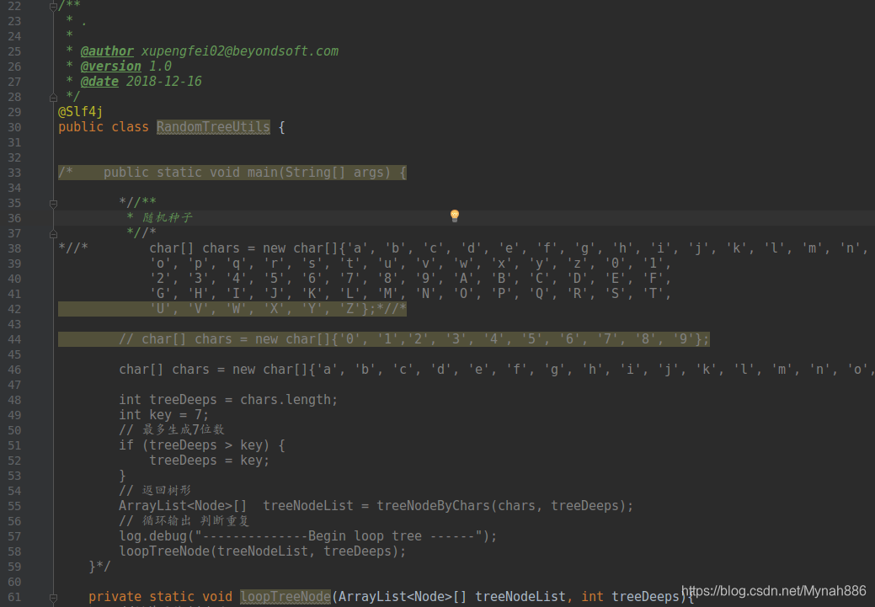This screenshot has width=875, height=607.
Task: Click the log.debug call on line 57
Action: (x=307, y=536)
